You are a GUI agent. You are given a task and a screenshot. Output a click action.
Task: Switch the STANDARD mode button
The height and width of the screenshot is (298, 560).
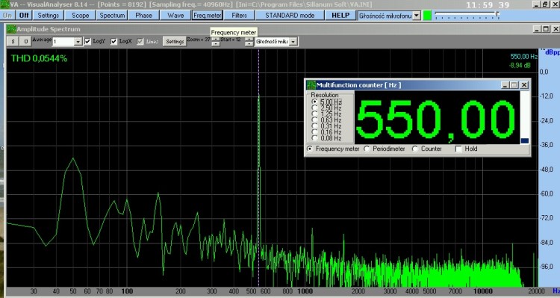290,16
